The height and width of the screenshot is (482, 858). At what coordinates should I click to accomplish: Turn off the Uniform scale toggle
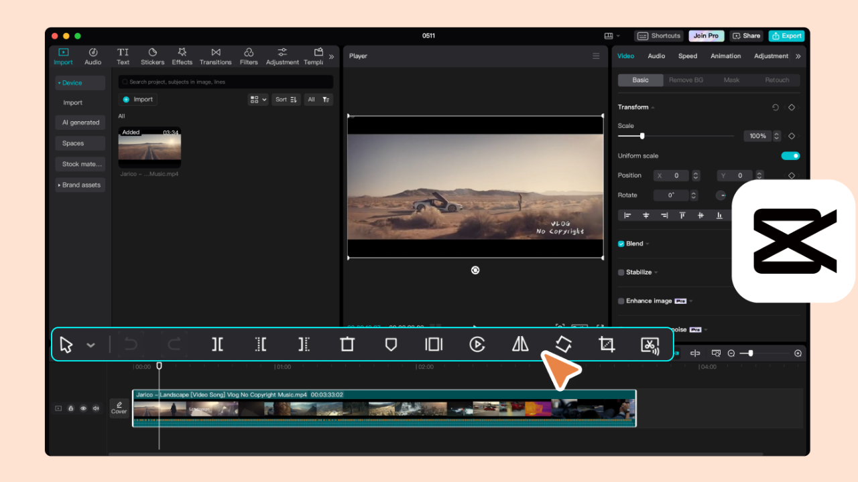point(790,156)
